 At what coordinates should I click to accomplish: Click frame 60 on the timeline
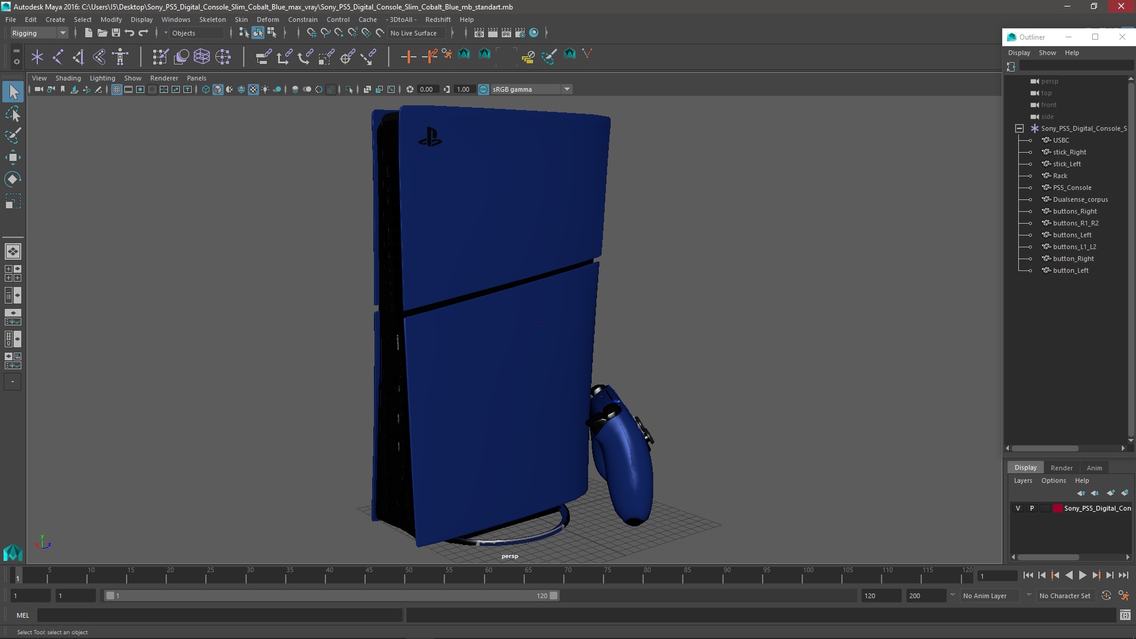click(488, 576)
